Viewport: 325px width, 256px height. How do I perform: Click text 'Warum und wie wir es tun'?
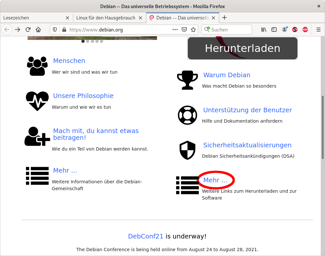pyautogui.click(x=81, y=107)
